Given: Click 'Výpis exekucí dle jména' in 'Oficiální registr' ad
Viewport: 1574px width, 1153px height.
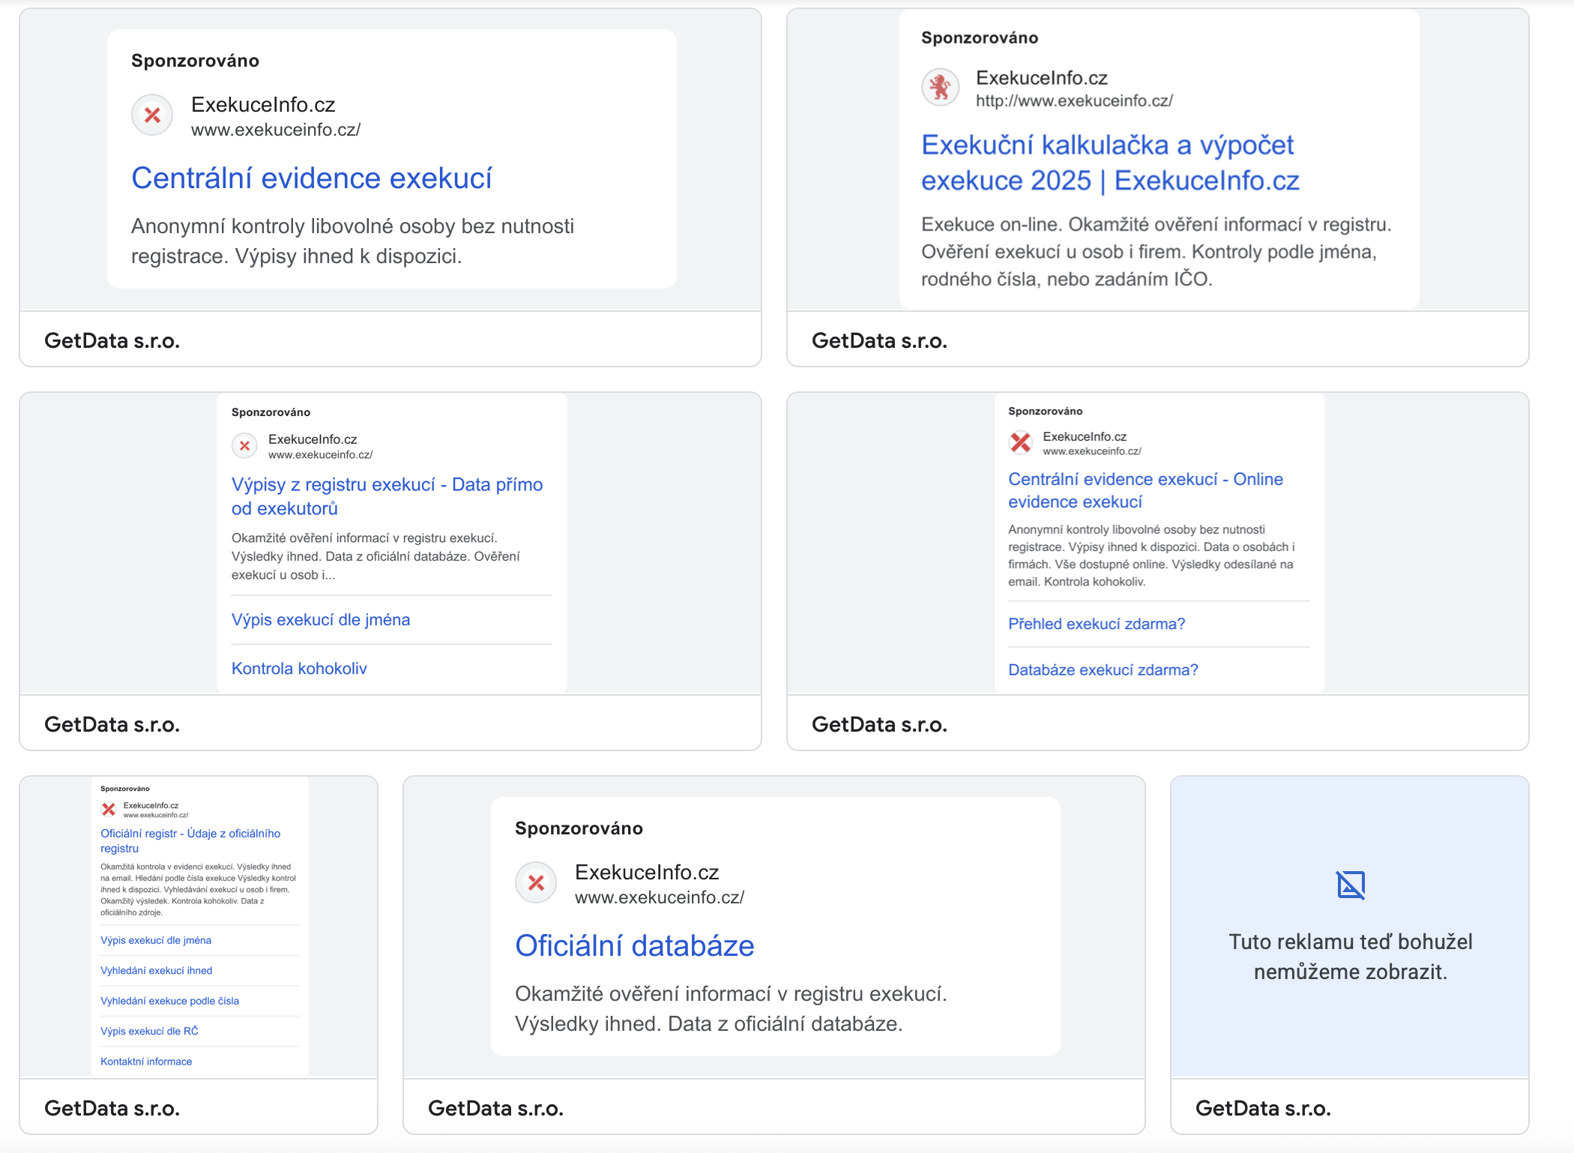Looking at the screenshot, I should (x=156, y=940).
